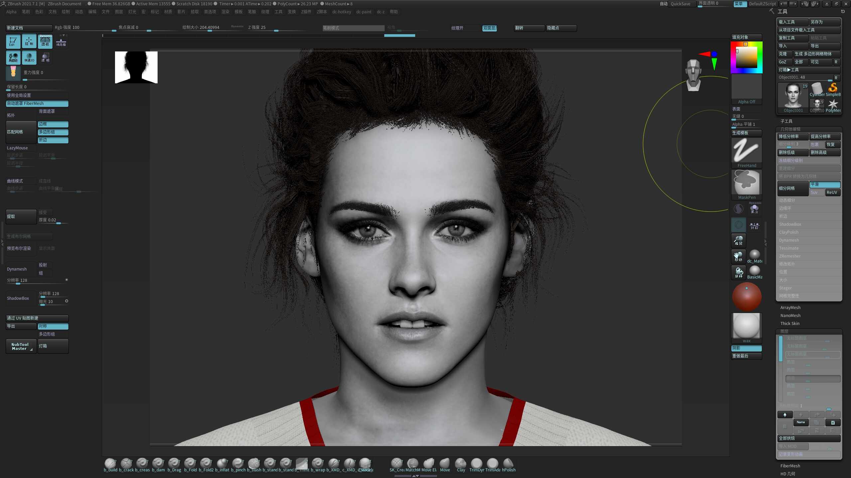Image resolution: width=851 pixels, height=478 pixels.
Task: Toggle the Dynamic 透视 perspective icon
Action: click(45, 41)
